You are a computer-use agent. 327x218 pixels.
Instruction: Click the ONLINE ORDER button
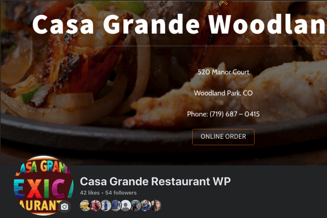[223, 137]
